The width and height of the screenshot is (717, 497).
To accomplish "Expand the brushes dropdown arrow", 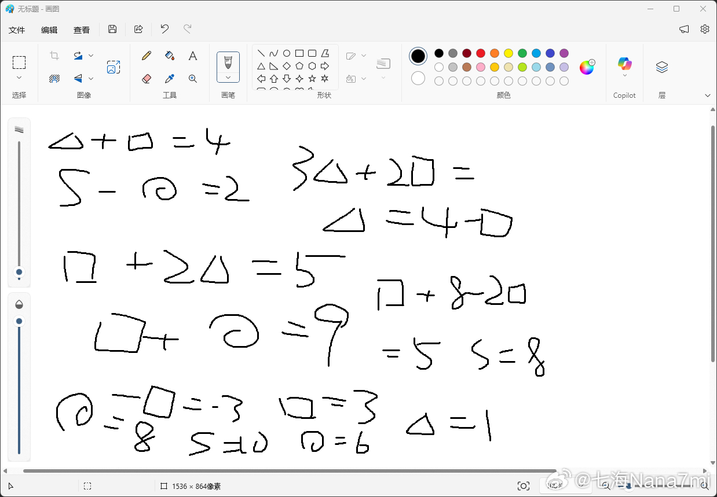I will click(228, 77).
